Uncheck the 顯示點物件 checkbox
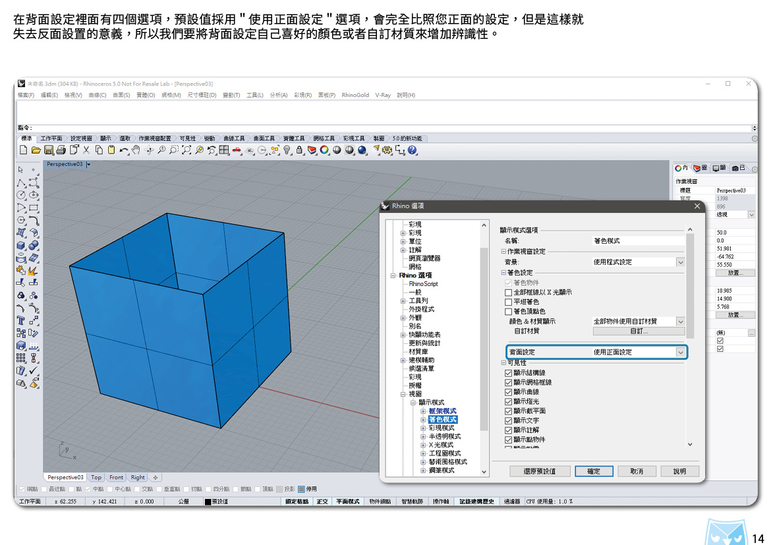Screen dimensions: 771x545 (509, 440)
